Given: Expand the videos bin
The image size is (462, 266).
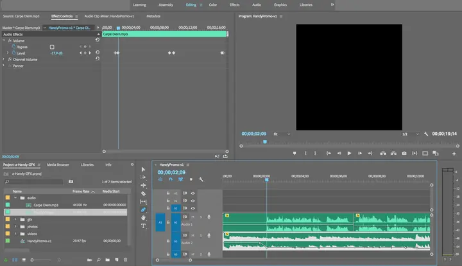Looking at the screenshot, I should pos(15,234).
